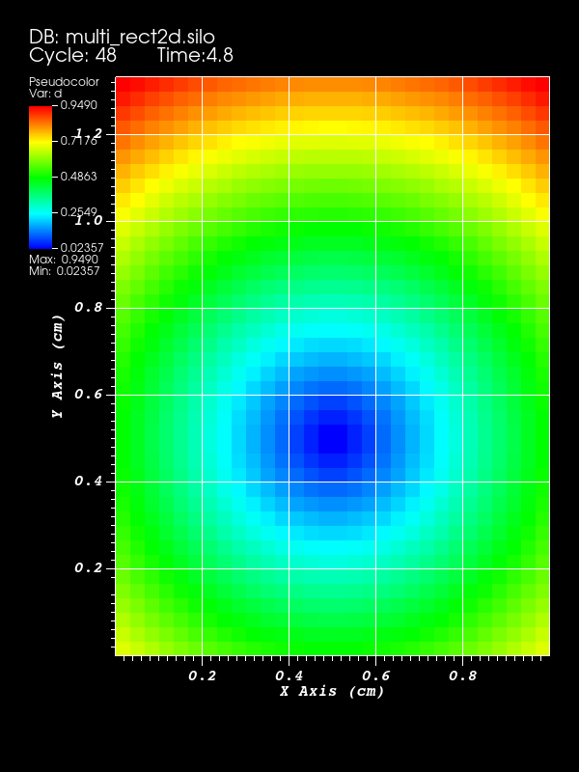Pick the red cell in the plot's top-right corner
The height and width of the screenshot is (772, 579).
point(542,84)
